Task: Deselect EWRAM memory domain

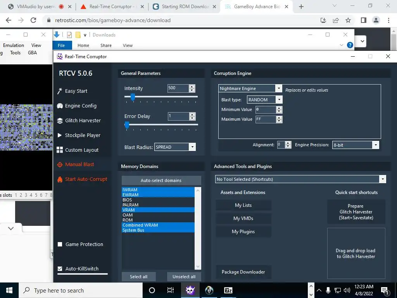Action: coord(158,195)
